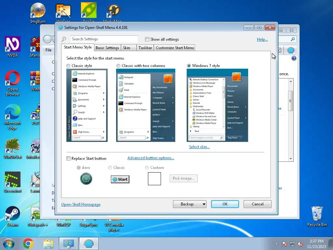333x250 pixels.
Task: Switch to Basic Settings tab
Action: (107, 48)
